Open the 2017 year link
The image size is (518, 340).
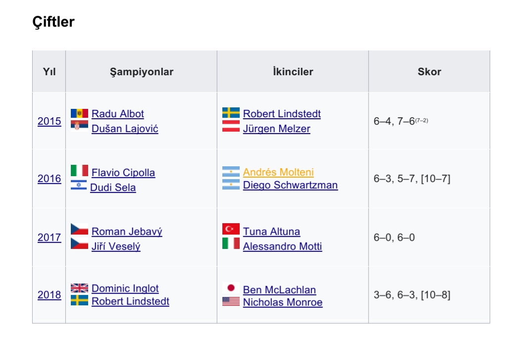(49, 238)
